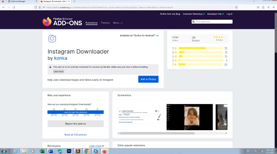Click the Instagram Downloader extension icon
Image resolution: width=277 pixels, height=154 pixels.
[x=52, y=38]
